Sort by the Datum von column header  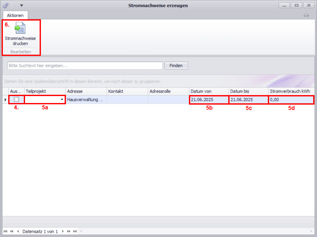[x=209, y=91]
